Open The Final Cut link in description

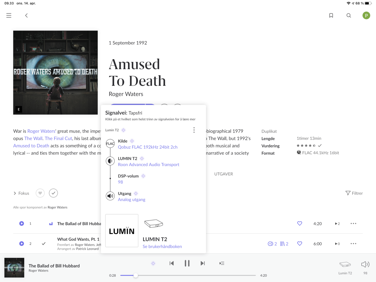(58, 138)
